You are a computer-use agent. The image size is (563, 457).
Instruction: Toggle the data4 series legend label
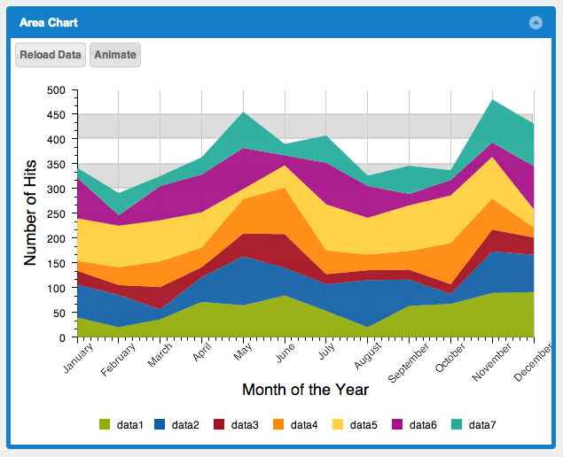point(303,425)
